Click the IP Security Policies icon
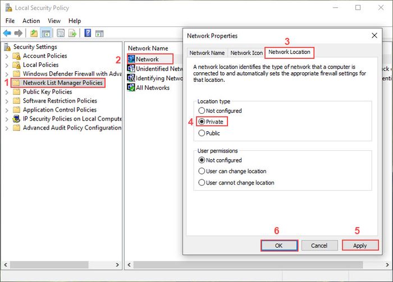The height and width of the screenshot is (282, 393). tap(16, 119)
